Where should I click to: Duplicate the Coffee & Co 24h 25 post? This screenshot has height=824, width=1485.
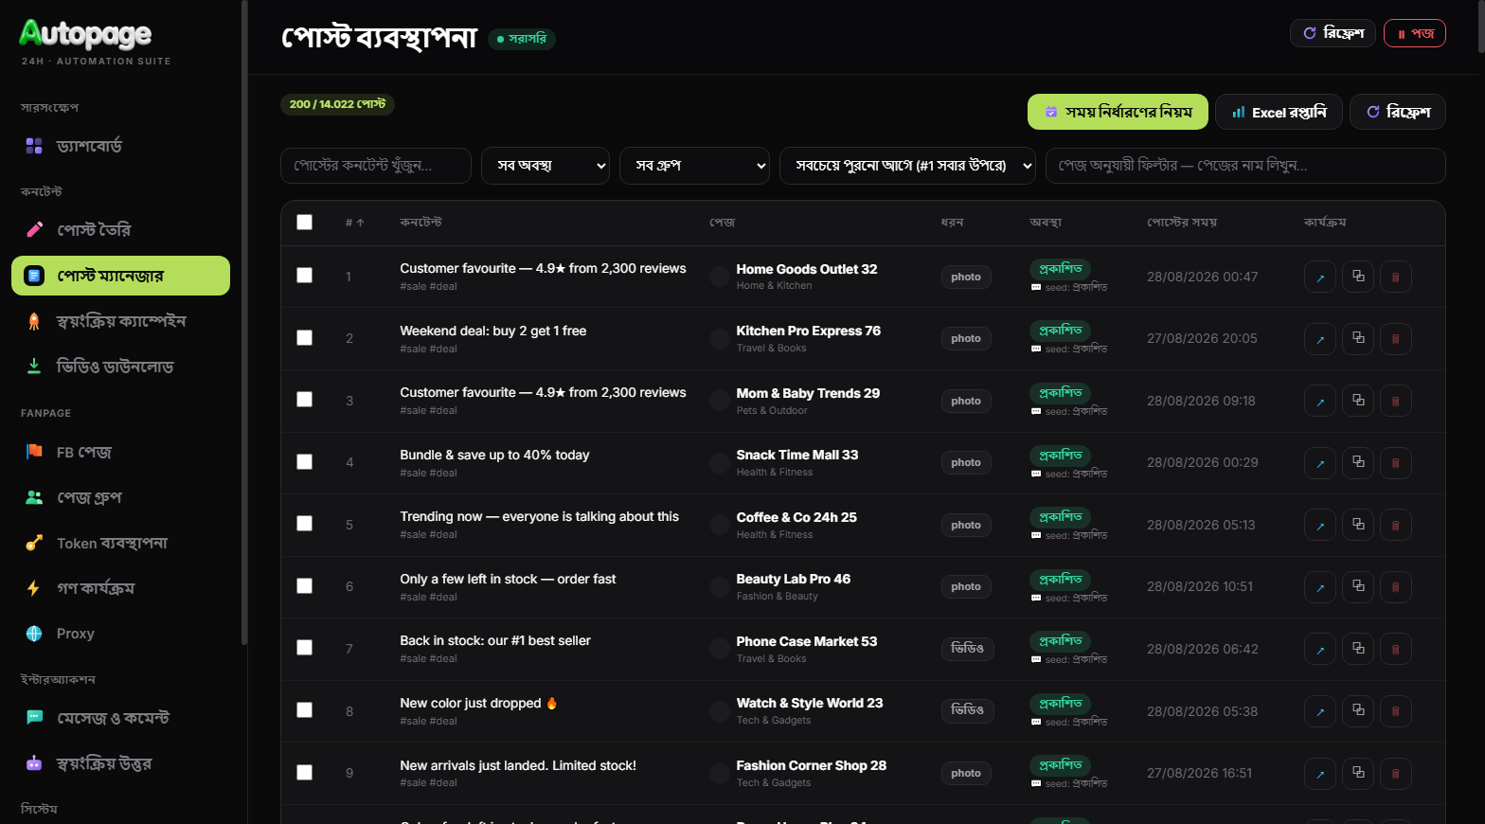point(1358,526)
